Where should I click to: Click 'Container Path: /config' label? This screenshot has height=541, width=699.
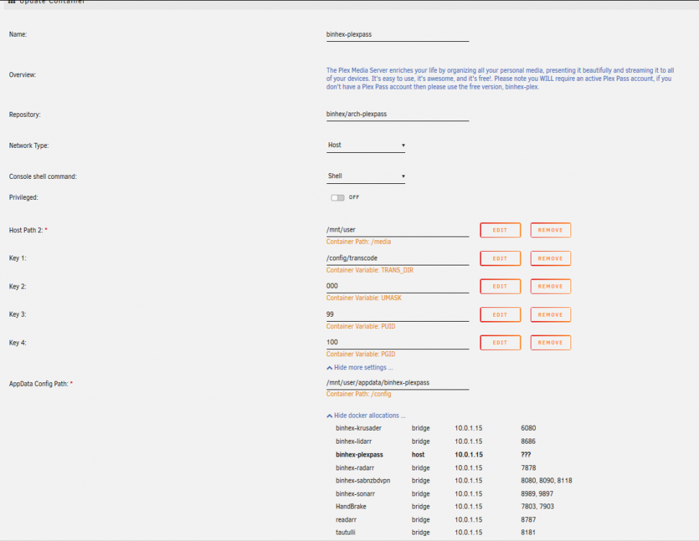[x=358, y=394]
